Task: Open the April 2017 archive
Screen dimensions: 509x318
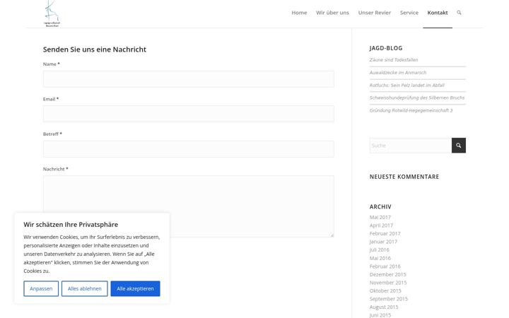Action: pos(381,225)
